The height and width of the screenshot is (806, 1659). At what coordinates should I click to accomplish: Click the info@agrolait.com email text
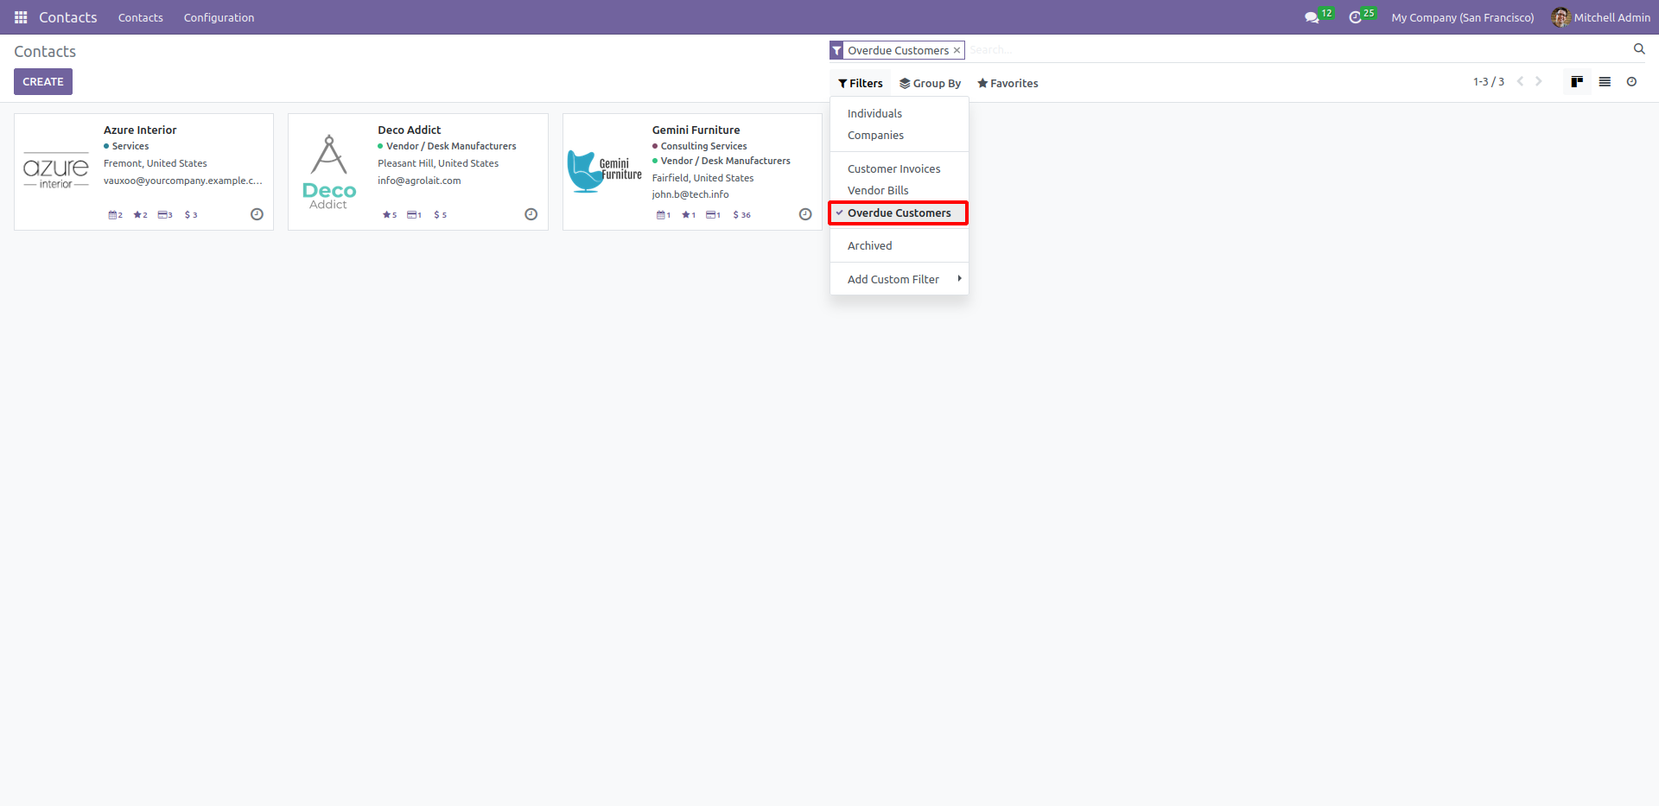[419, 181]
